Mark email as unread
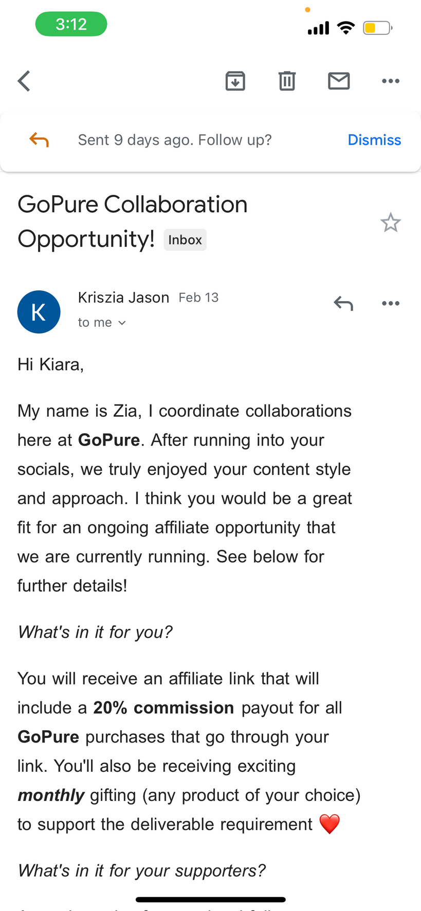Screen dimensions: 421x911 pyautogui.click(x=339, y=81)
